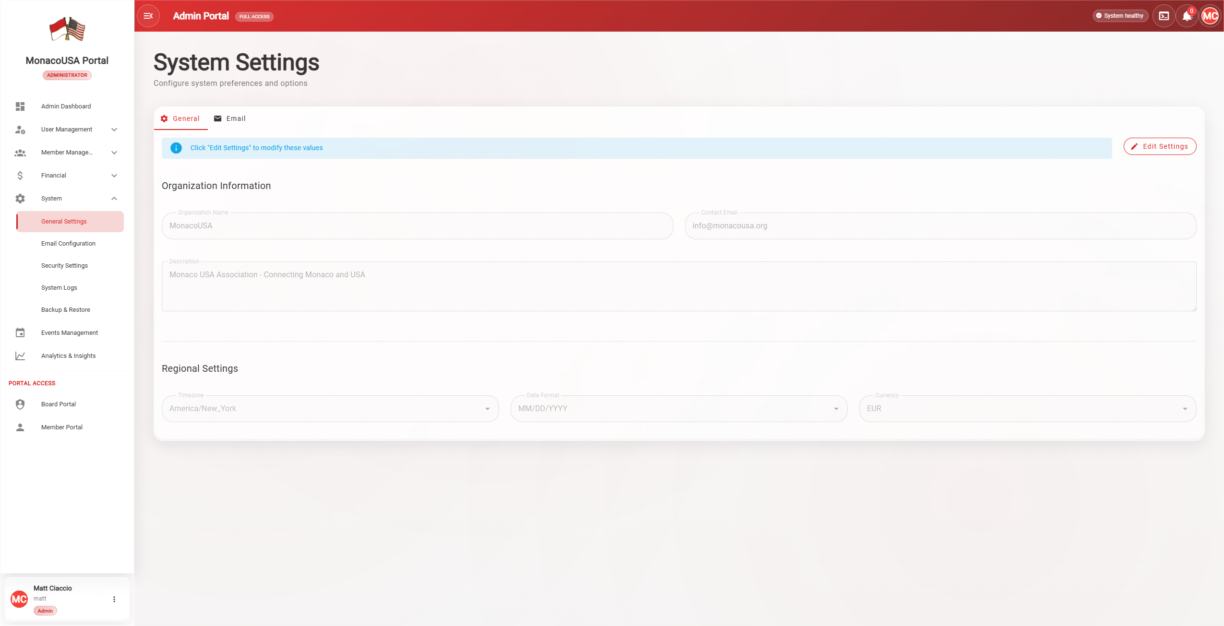Click the Edit Settings button

1160,146
